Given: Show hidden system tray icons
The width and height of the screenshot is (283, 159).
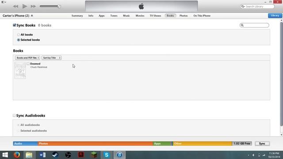Looking at the screenshot, I should [249, 155].
